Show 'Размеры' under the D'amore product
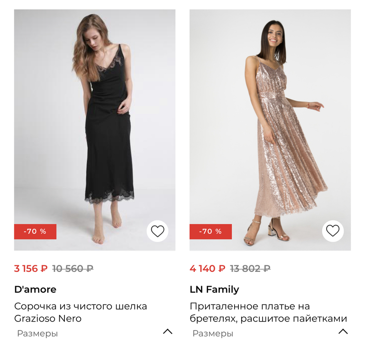 [x=37, y=333]
